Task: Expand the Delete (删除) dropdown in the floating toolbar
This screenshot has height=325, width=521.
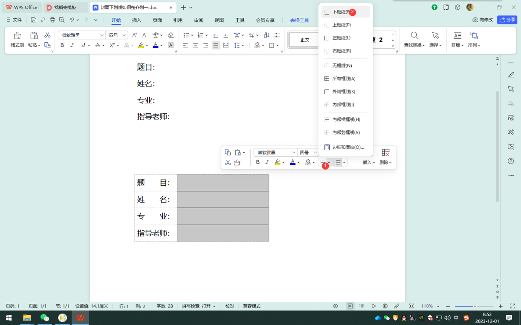Action: [385, 162]
